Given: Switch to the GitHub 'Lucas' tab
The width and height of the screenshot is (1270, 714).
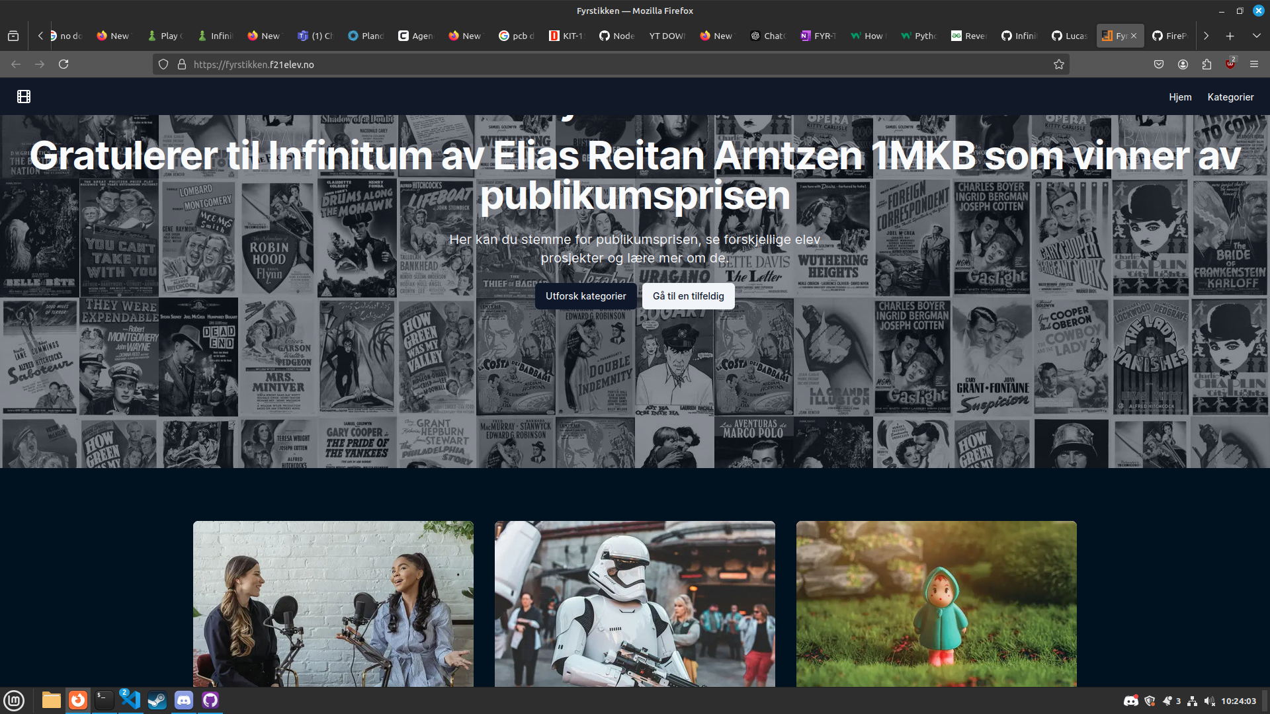Looking at the screenshot, I should tap(1070, 36).
